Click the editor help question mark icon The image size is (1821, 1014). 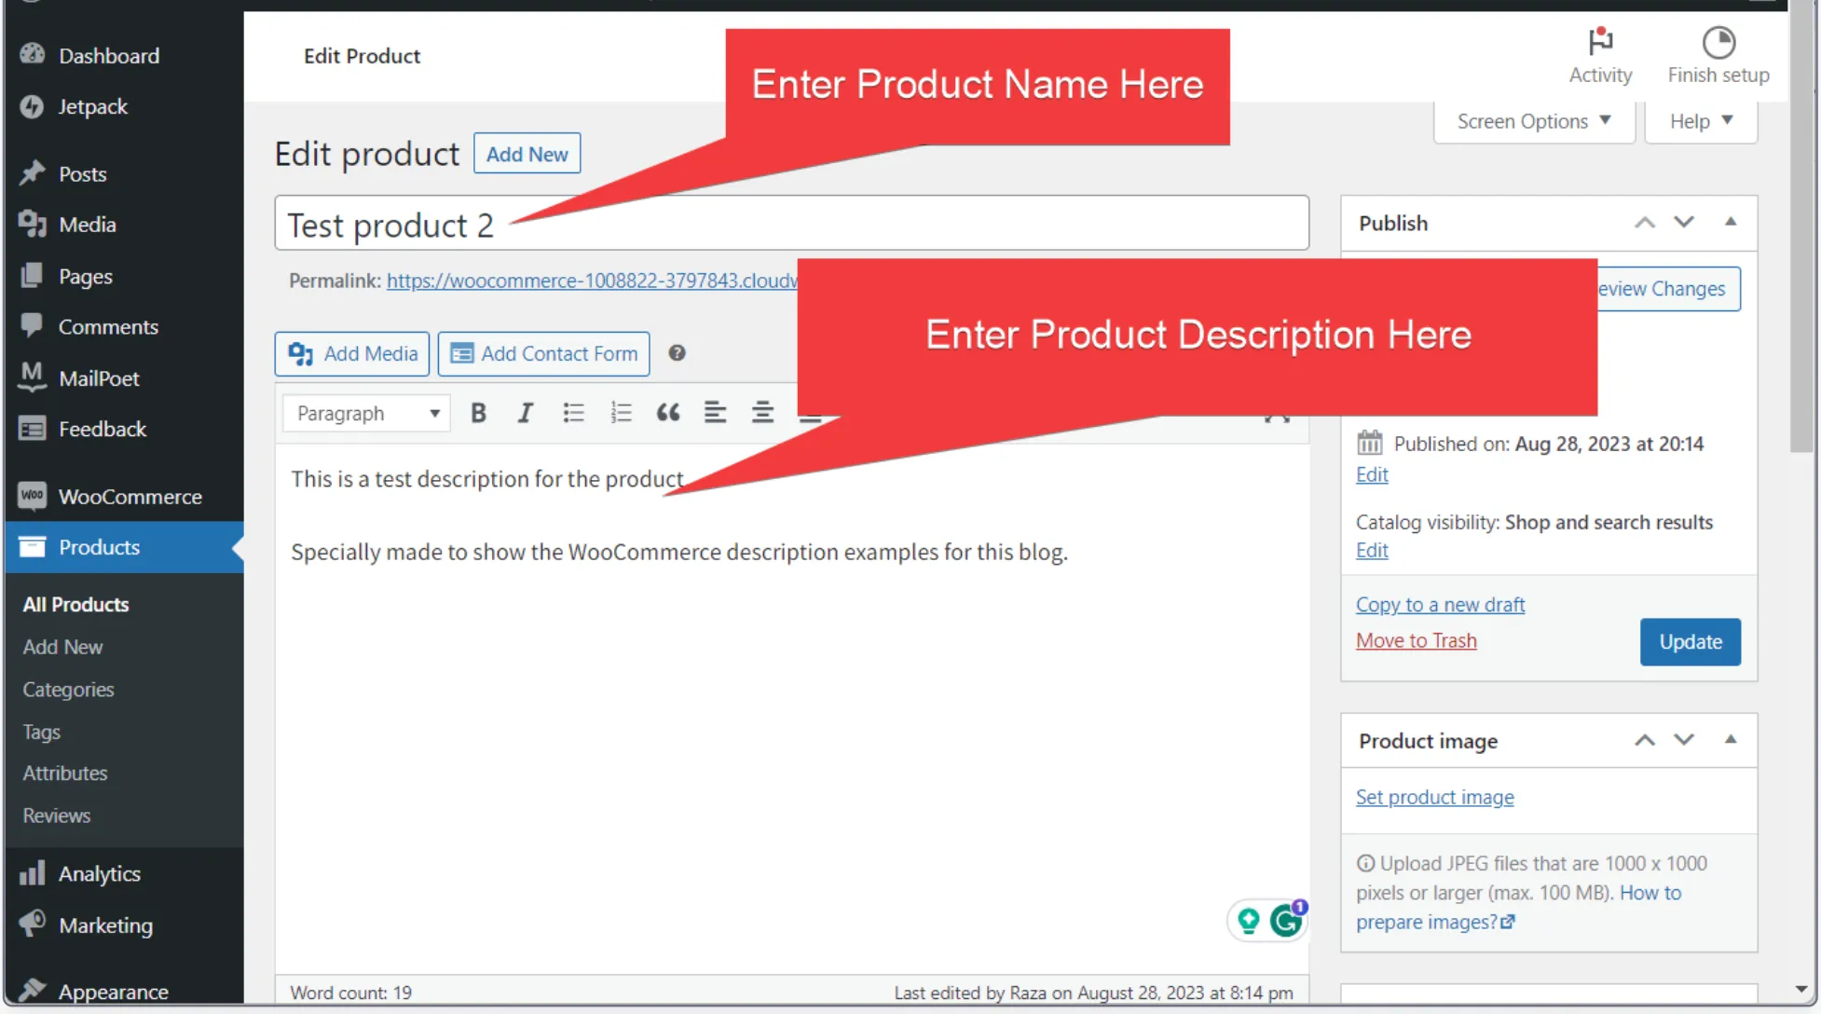point(677,353)
